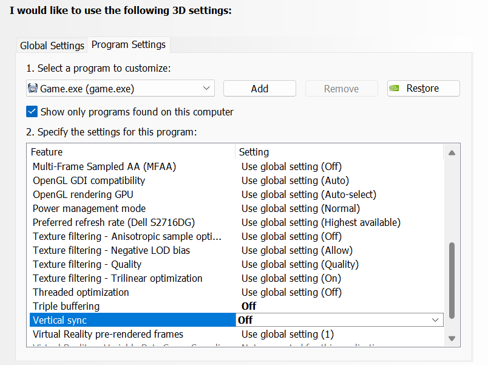The width and height of the screenshot is (488, 365).
Task: Switch to the Global Settings tab
Action: (52, 46)
